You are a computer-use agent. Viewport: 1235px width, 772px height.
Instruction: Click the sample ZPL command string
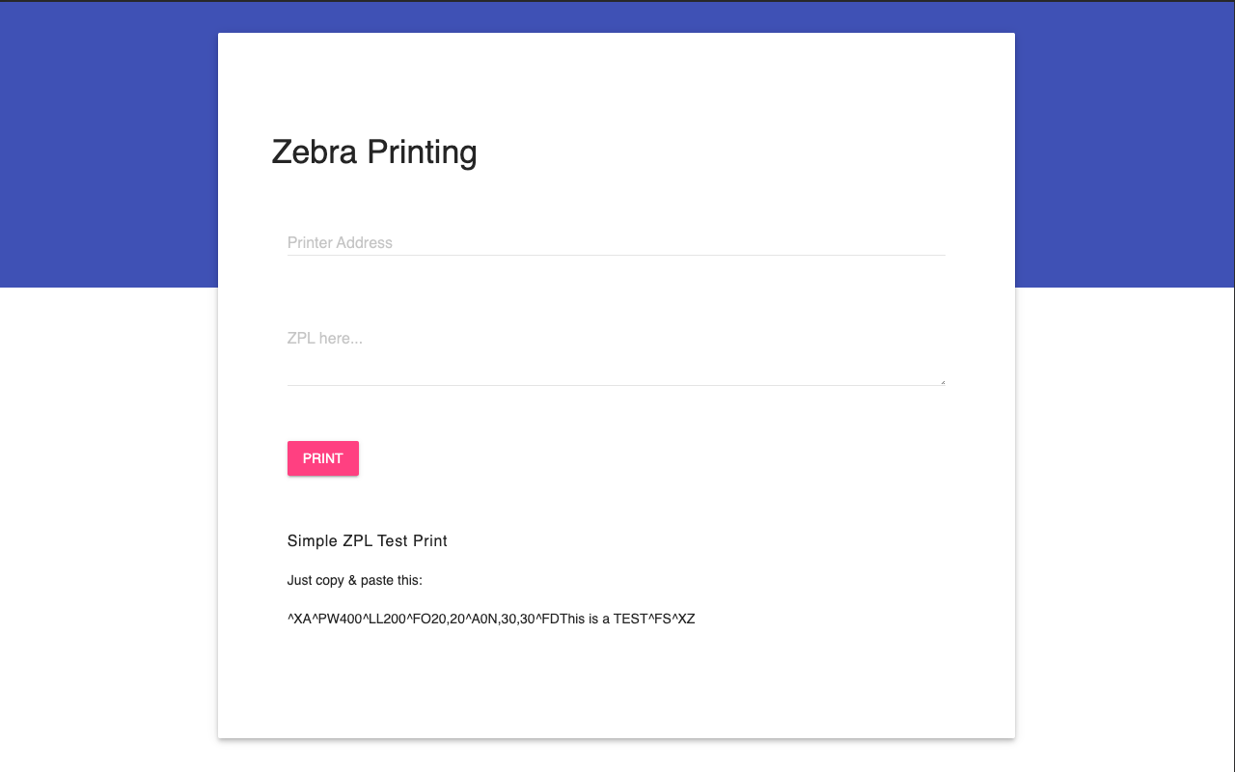(x=491, y=619)
